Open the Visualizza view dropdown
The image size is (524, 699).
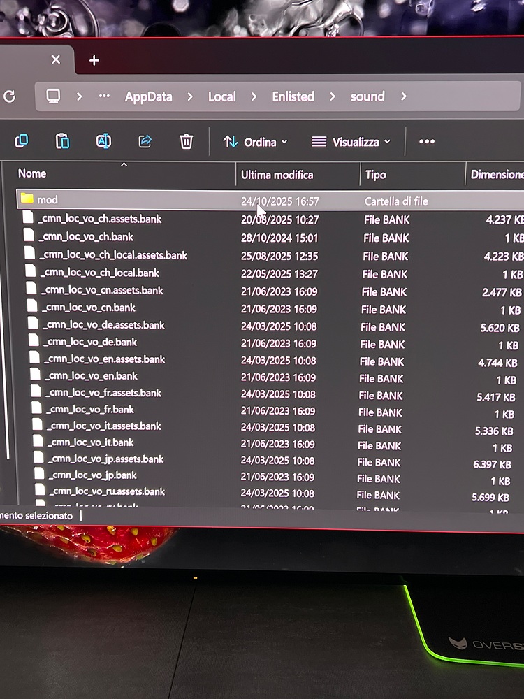tap(351, 142)
